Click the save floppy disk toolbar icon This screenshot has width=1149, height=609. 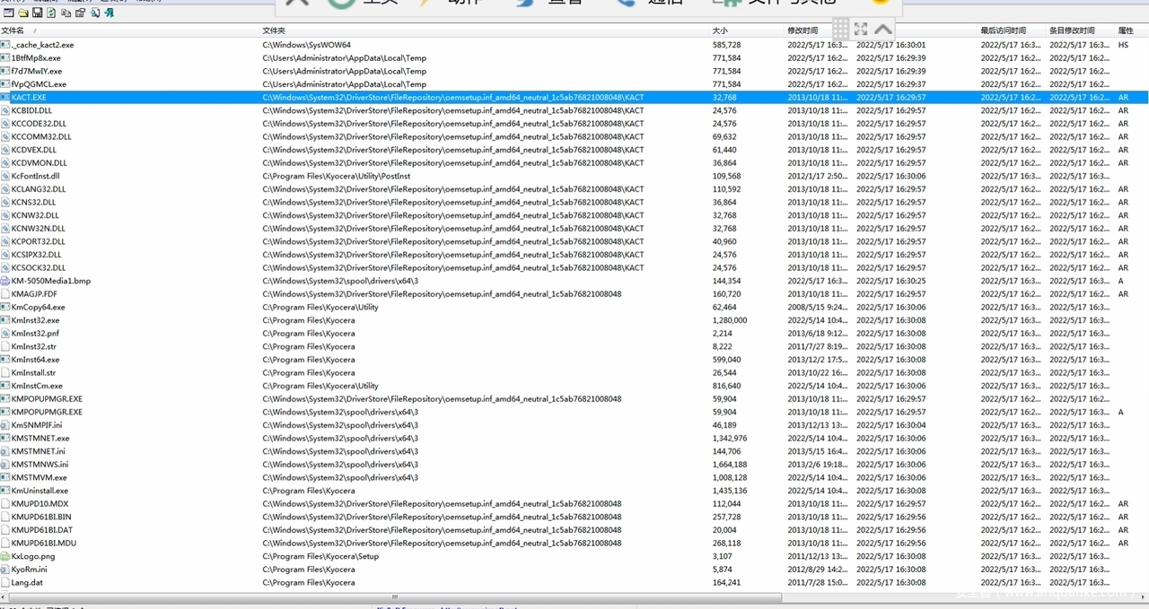(37, 13)
